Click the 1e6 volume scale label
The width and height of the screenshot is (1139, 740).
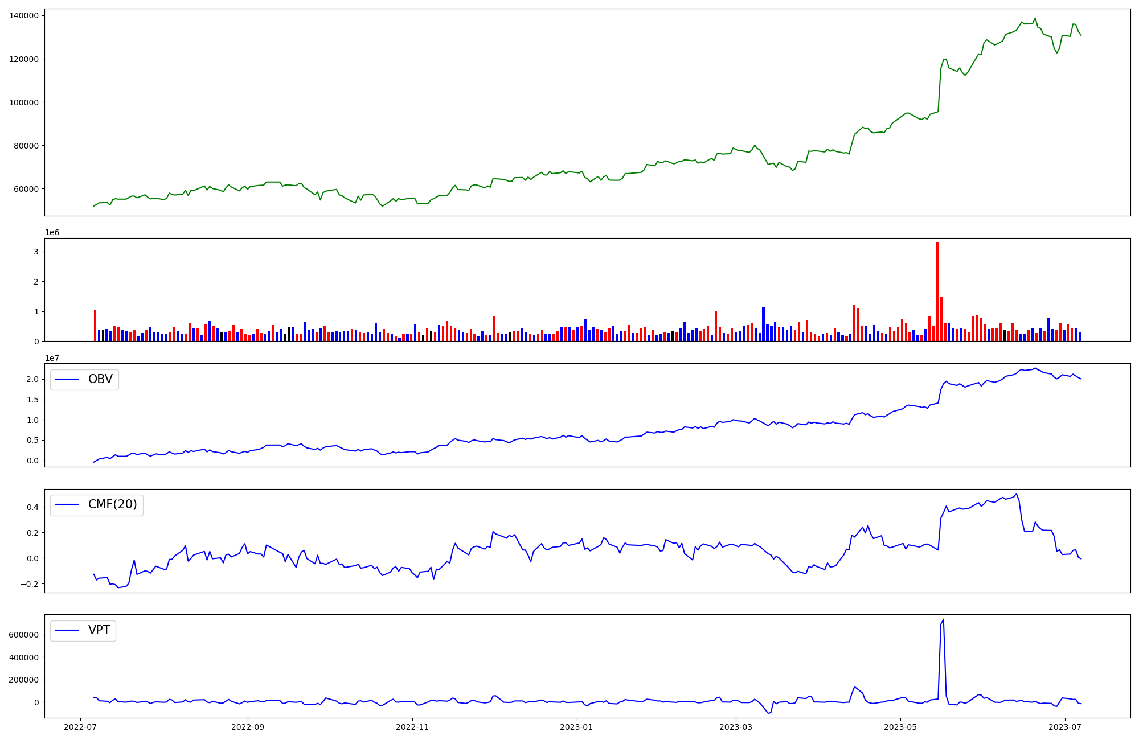pyautogui.click(x=52, y=232)
